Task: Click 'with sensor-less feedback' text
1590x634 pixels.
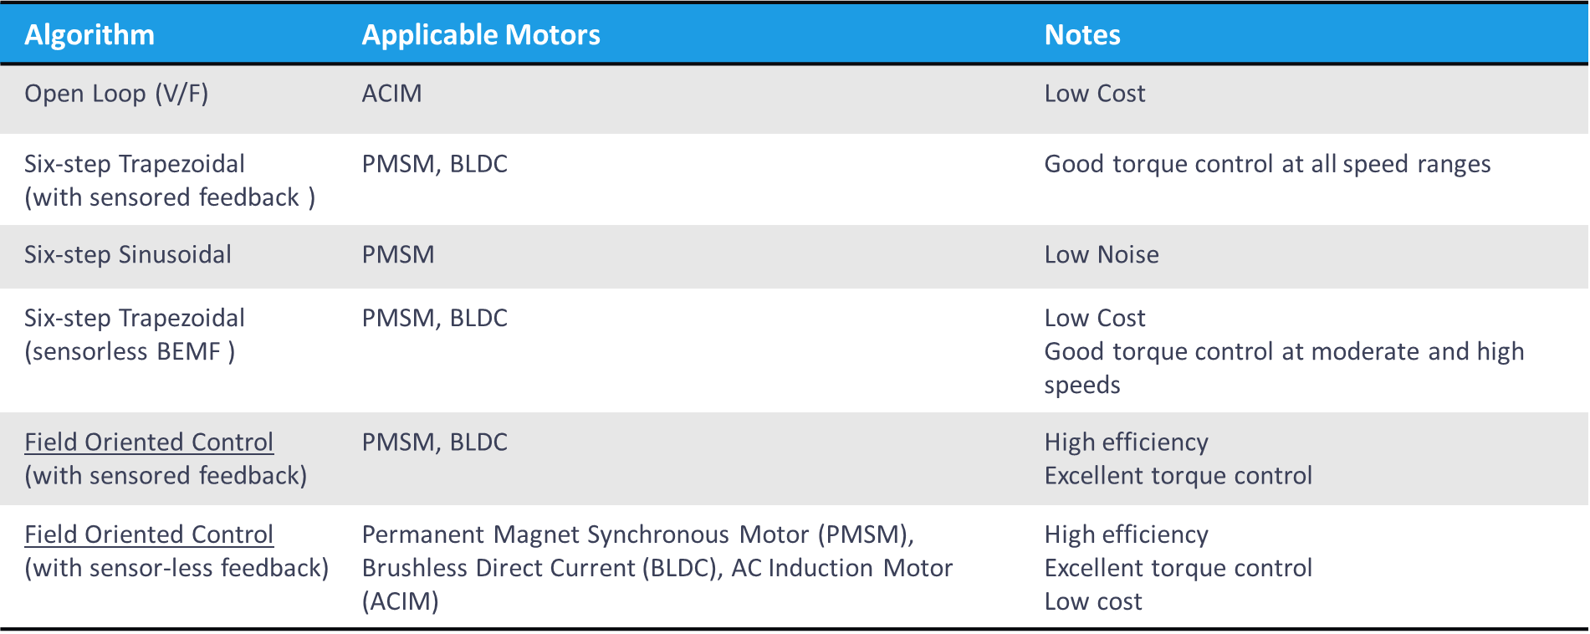Action: click(x=176, y=567)
